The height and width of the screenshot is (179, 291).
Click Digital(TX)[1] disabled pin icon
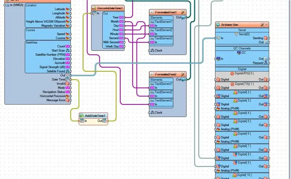pyautogui.click(x=232, y=84)
